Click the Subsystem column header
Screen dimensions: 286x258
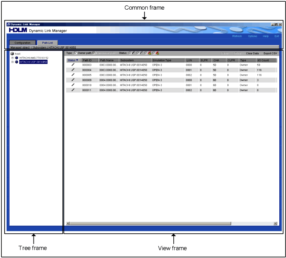(x=135, y=60)
